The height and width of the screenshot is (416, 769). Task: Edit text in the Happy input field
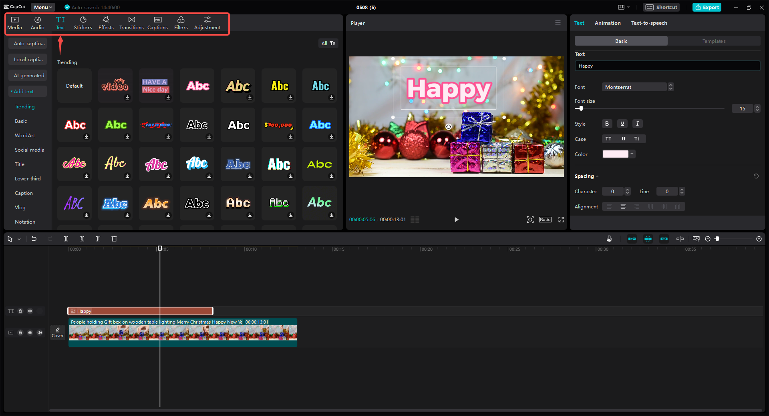coord(667,66)
